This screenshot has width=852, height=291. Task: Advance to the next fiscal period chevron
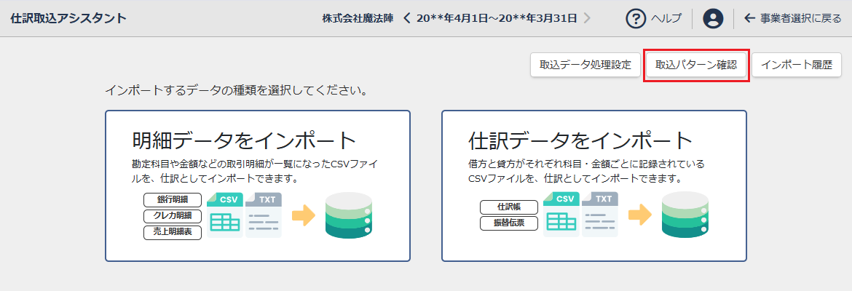point(588,18)
